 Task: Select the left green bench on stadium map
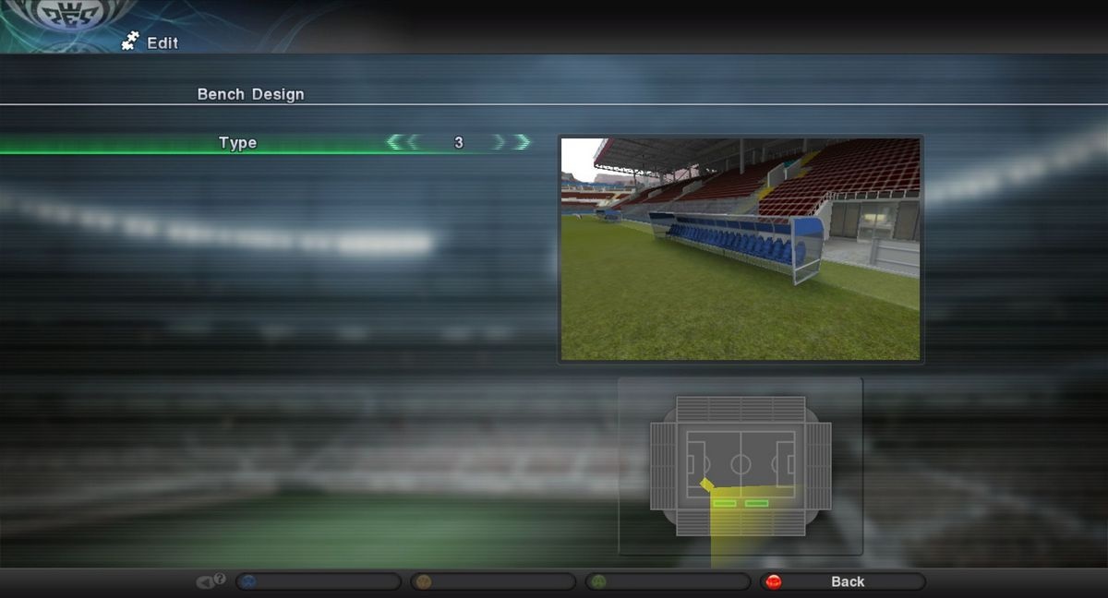[724, 503]
